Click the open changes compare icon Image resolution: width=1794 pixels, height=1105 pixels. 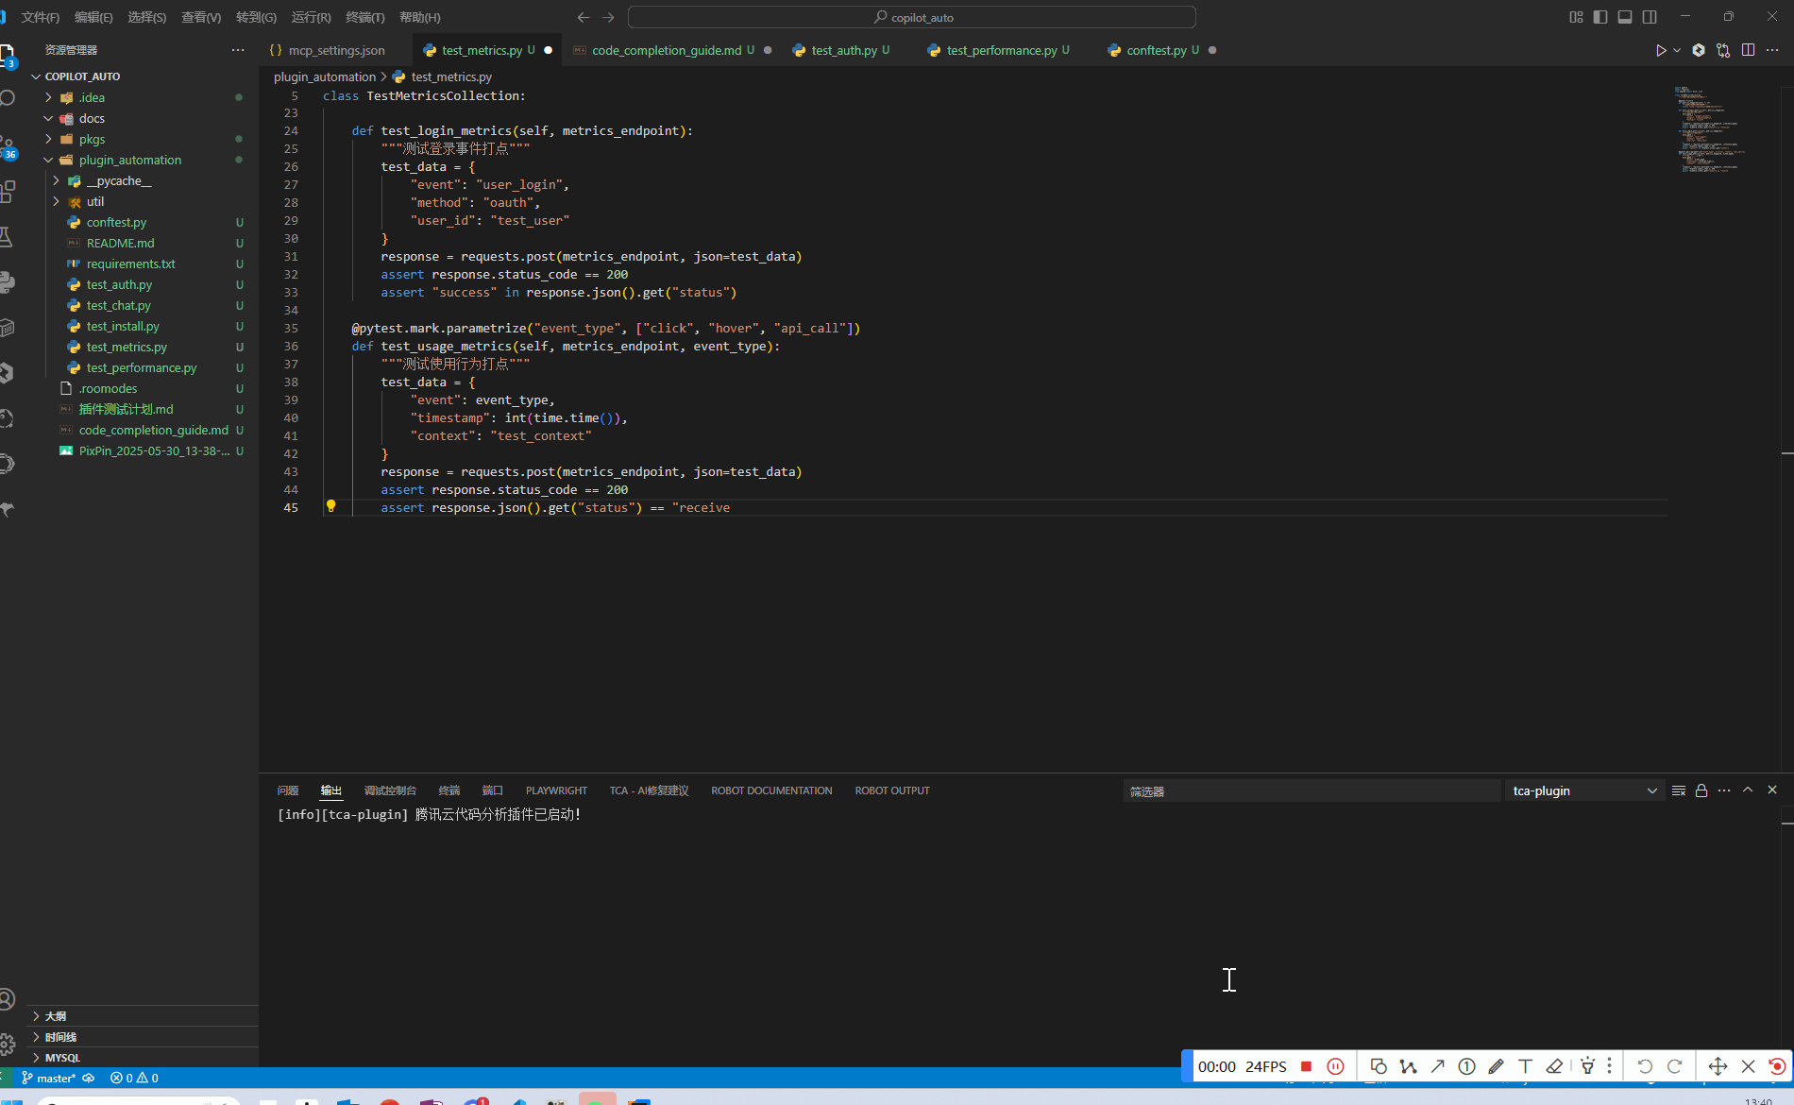1723,50
